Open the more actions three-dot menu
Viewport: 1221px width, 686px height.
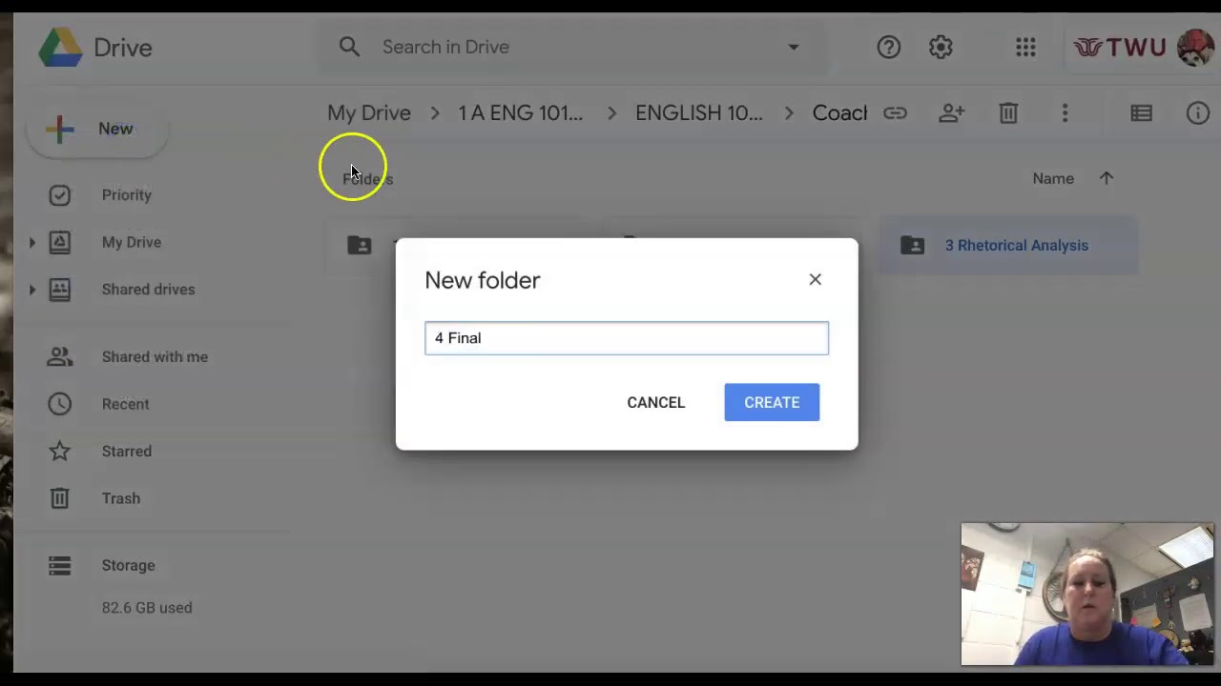(1065, 113)
